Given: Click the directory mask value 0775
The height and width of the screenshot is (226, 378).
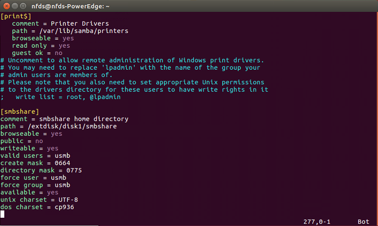Looking at the screenshot, I should [x=74, y=170].
